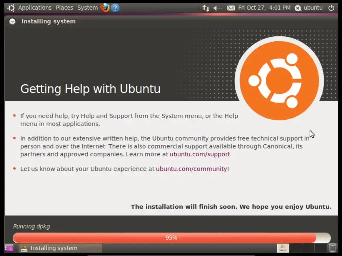Click the show desktop icon in the bottom panel

click(x=9, y=248)
